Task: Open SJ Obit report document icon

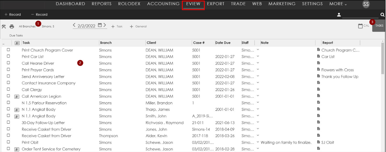Action: pyautogui.click(x=319, y=142)
